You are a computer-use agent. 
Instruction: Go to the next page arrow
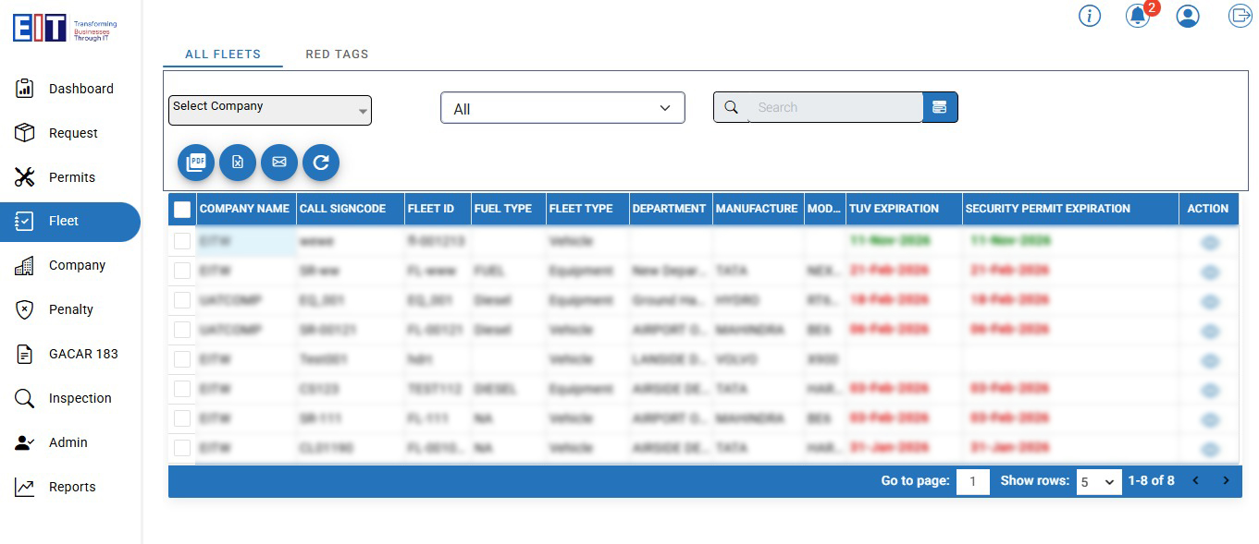(x=1226, y=480)
